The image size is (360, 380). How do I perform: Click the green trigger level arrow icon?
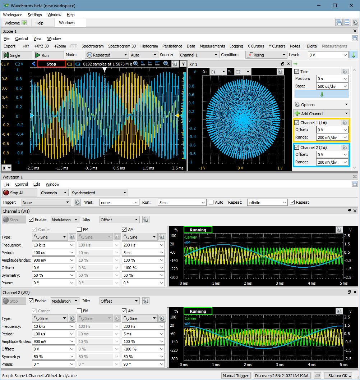(x=354, y=55)
